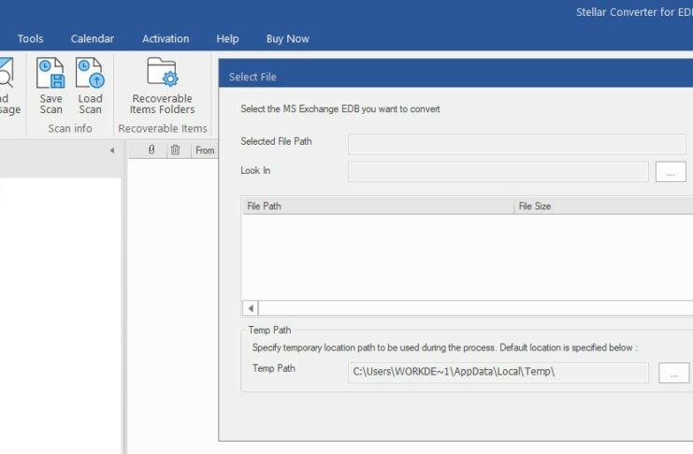Viewport: 693px width, 454px height.
Task: Click the attachment paperclip column icon
Action: 152,149
